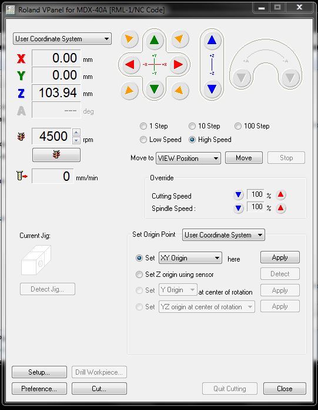This screenshot has width=318, height=410.
Task: Minimize the VPanel window
Action: [x=262, y=8]
